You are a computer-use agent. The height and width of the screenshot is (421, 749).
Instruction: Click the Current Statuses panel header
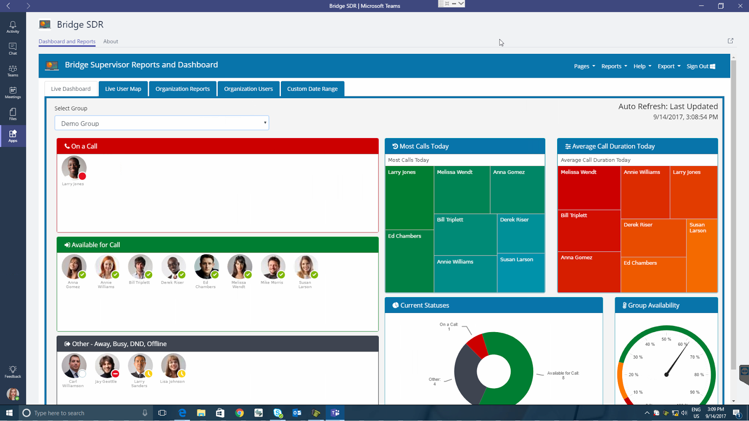494,305
